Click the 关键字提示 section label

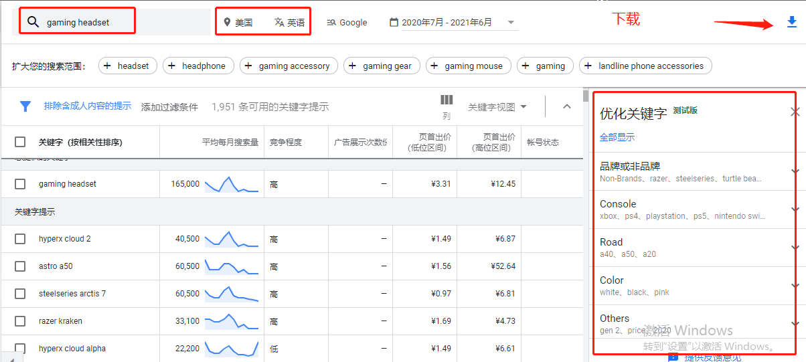(35, 211)
